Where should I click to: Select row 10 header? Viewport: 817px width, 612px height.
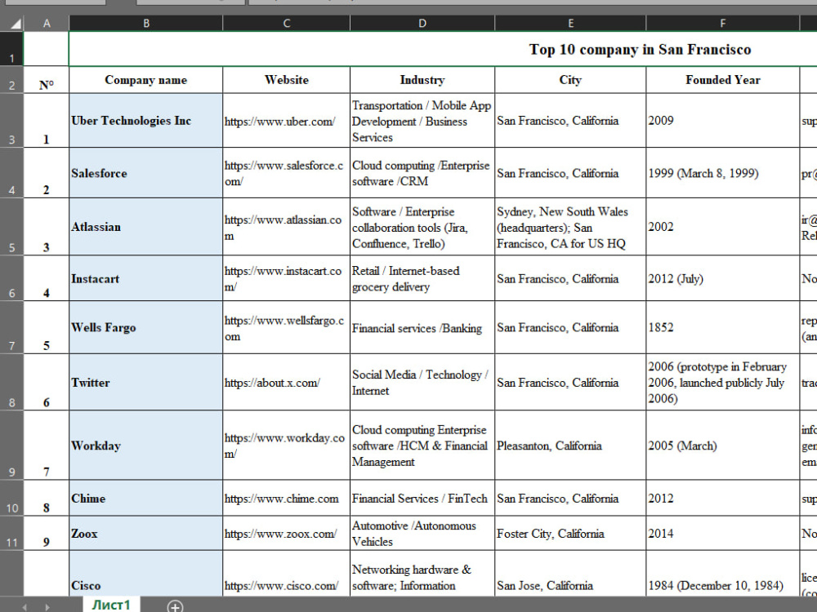pos(11,498)
